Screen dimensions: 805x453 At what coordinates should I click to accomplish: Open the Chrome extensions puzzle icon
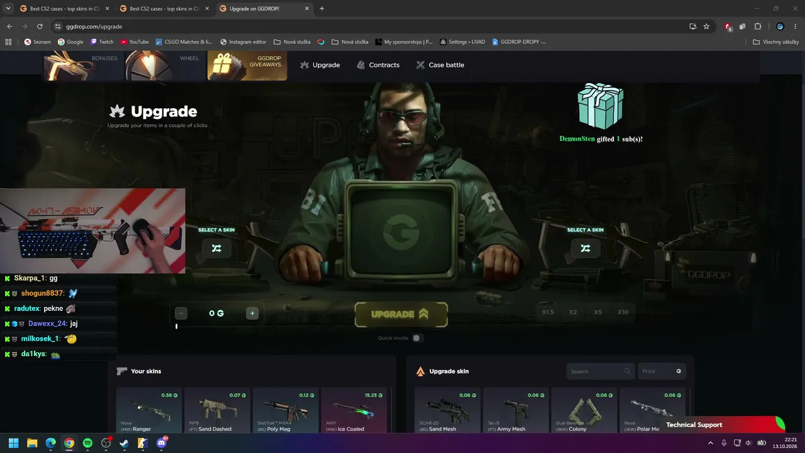pyautogui.click(x=757, y=26)
